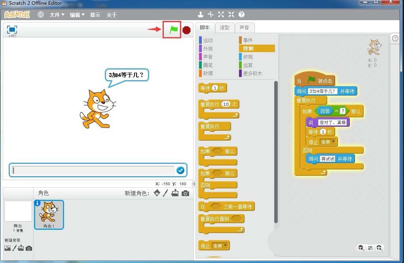Click the Scratch logo
Image resolution: width=404 pixels, height=263 pixels.
tap(17, 15)
